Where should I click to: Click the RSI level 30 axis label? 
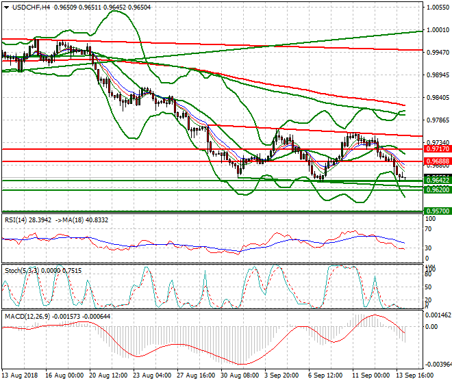click(428, 248)
